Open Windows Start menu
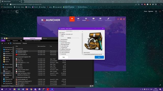Viewport: 163px width, 91px height. [2, 89]
